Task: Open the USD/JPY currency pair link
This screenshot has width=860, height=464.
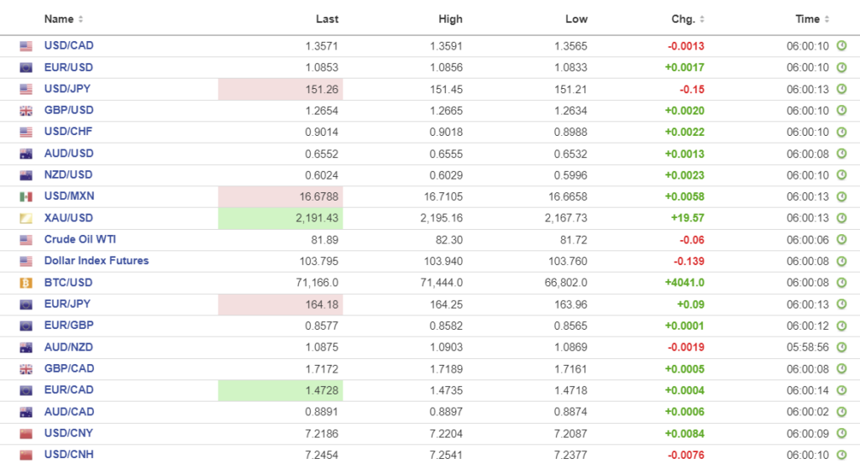Action: point(68,89)
